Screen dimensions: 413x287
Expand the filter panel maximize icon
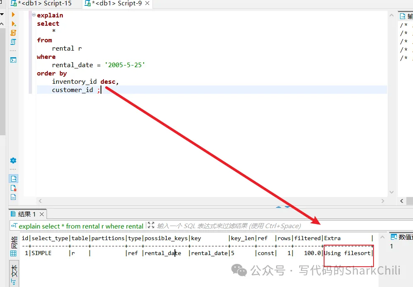click(151, 226)
